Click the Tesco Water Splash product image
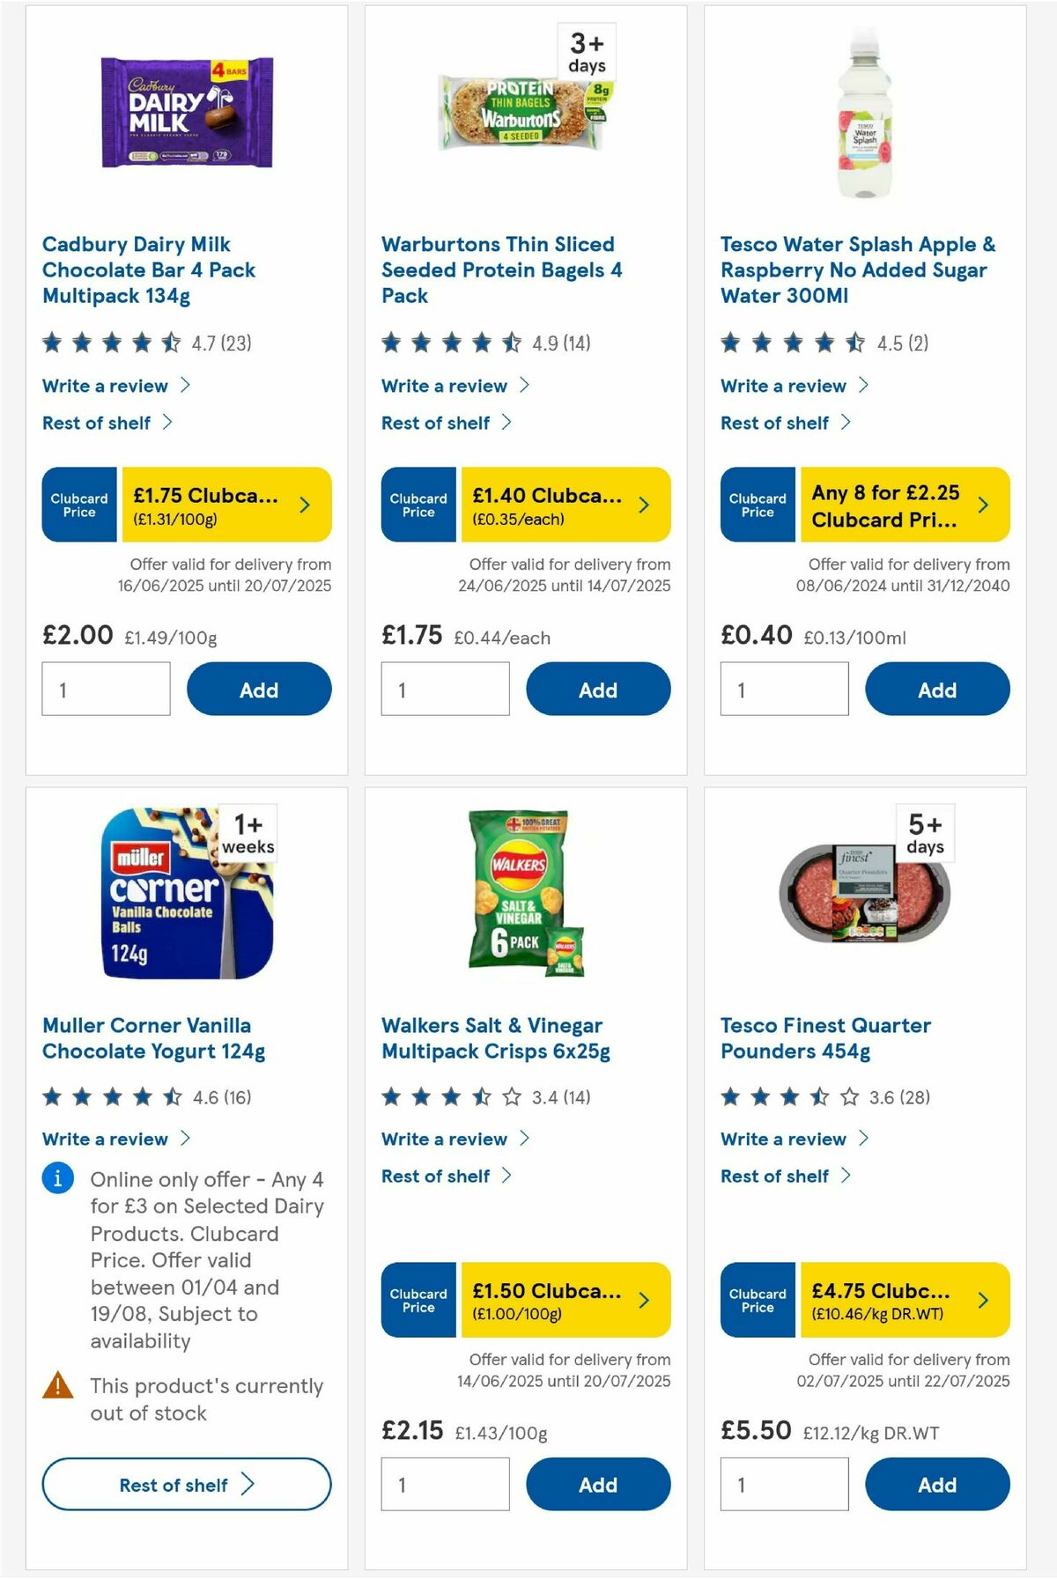The image size is (1057, 1579). pos(866,115)
